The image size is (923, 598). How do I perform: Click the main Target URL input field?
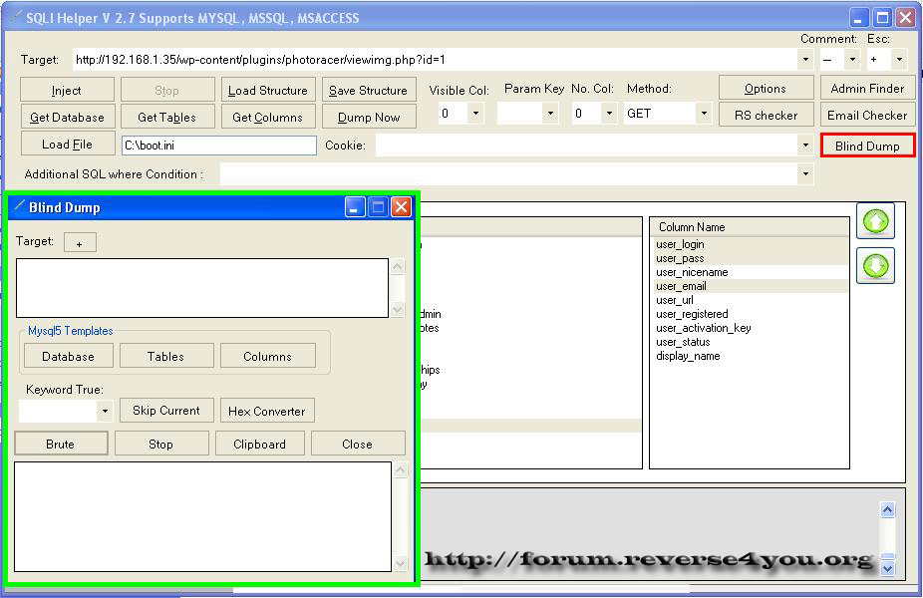point(436,60)
